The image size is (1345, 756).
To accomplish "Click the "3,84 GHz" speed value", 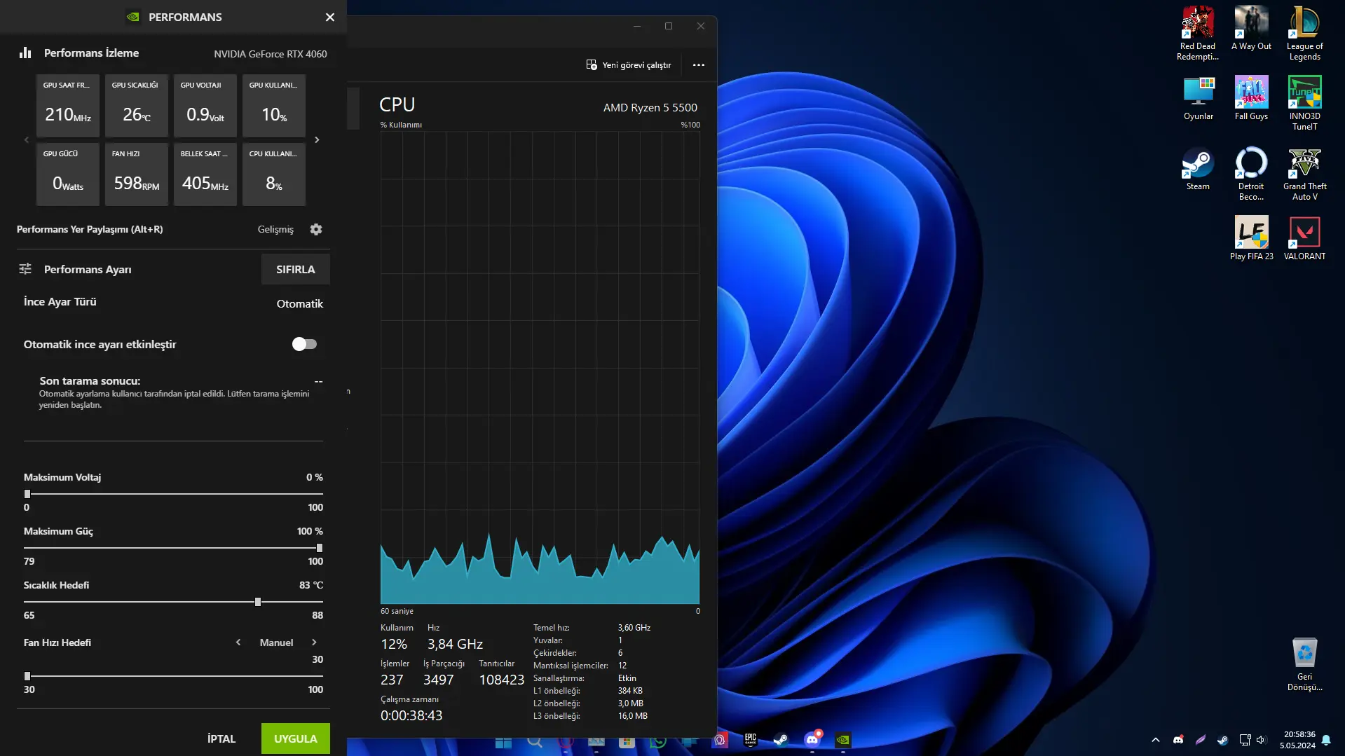I will click(455, 644).
